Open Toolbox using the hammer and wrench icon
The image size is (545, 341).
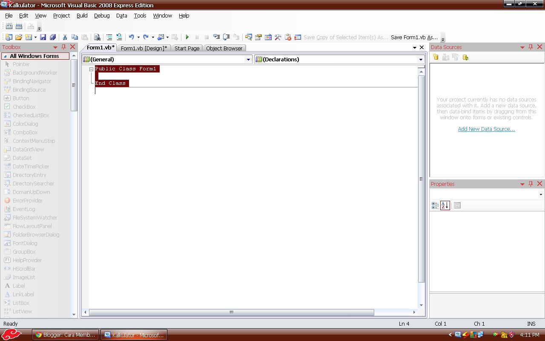pos(278,37)
